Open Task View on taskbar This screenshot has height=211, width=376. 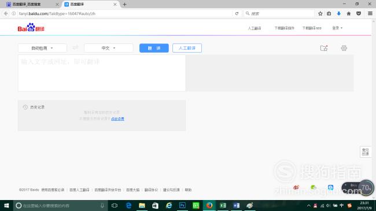point(115,205)
